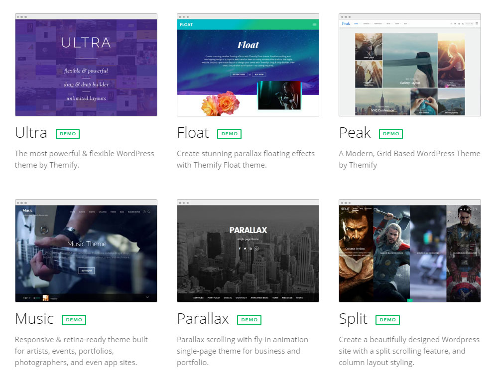This screenshot has width=498, height=376.
Task: Click the Peak logo in the preview header
Action: [346, 23]
